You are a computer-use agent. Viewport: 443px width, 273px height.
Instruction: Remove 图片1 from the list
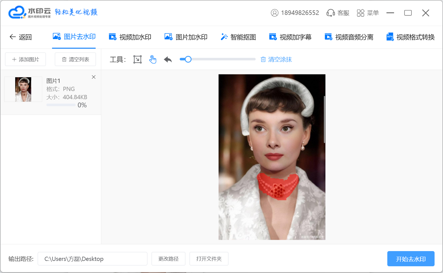(x=94, y=77)
